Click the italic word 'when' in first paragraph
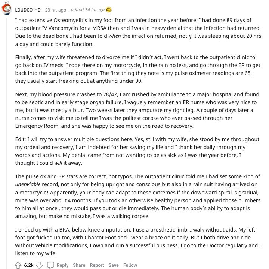The height and width of the screenshot is (269, 269). coord(115,36)
